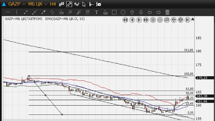Image resolution: width=215 pixels, height=121 pixels.
Task: Delete drawings with the trash icon
Action: pyautogui.click(x=167, y=12)
